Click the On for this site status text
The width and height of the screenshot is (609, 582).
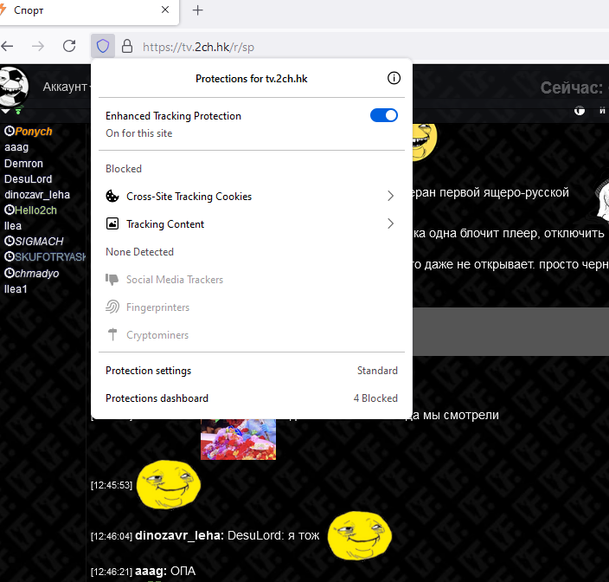point(139,133)
